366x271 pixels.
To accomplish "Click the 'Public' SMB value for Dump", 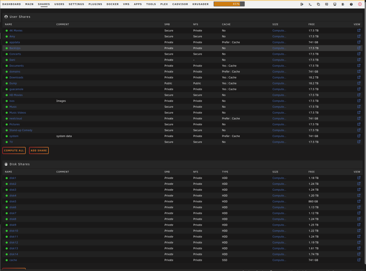I will pos(168,83).
